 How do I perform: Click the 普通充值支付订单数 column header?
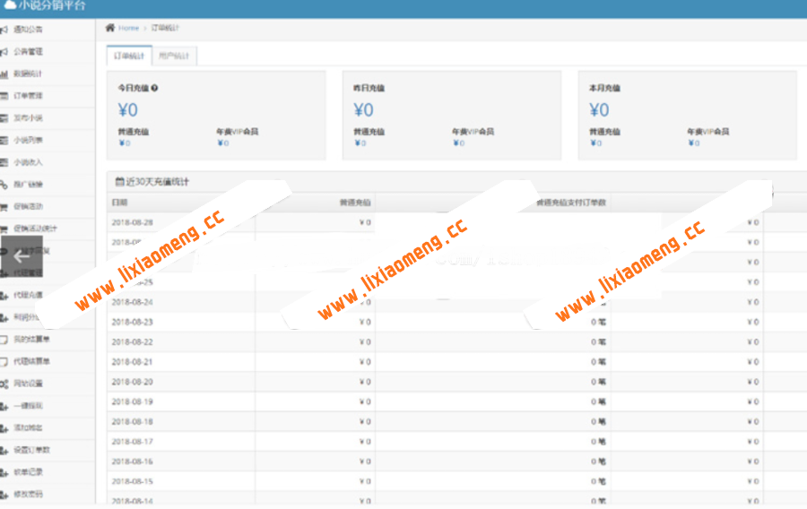[571, 203]
